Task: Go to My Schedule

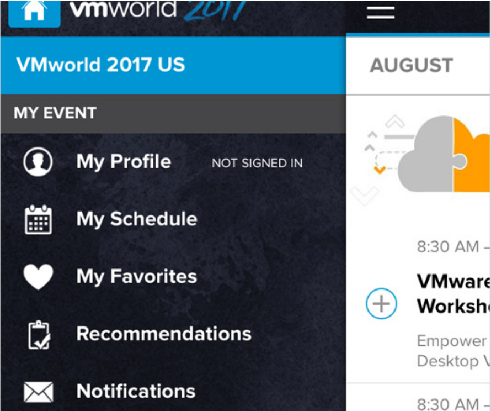Action: pyautogui.click(x=137, y=219)
